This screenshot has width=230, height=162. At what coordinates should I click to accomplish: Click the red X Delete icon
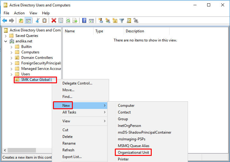point(54,20)
